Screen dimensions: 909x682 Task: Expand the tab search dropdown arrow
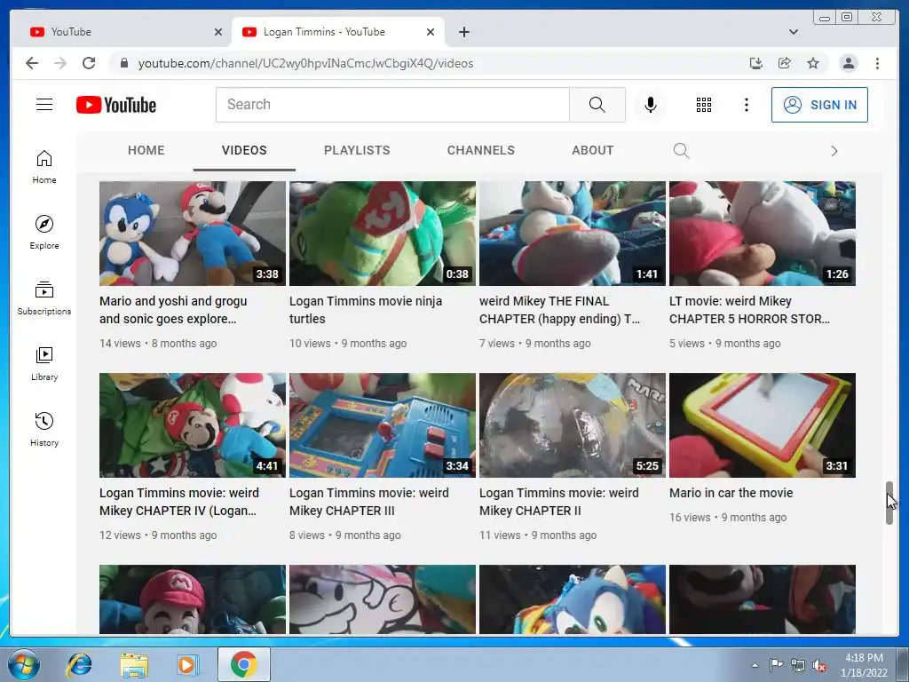point(793,32)
